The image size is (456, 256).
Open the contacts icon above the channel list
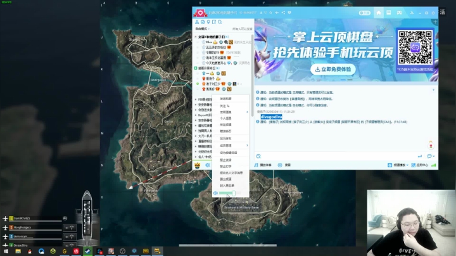point(197,22)
